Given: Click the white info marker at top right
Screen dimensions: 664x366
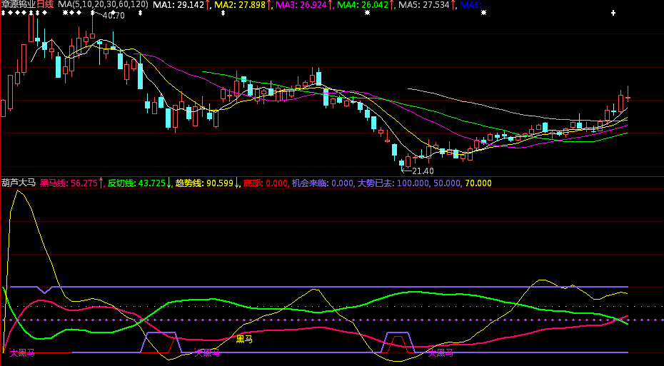Looking at the screenshot, I should 613,13.
